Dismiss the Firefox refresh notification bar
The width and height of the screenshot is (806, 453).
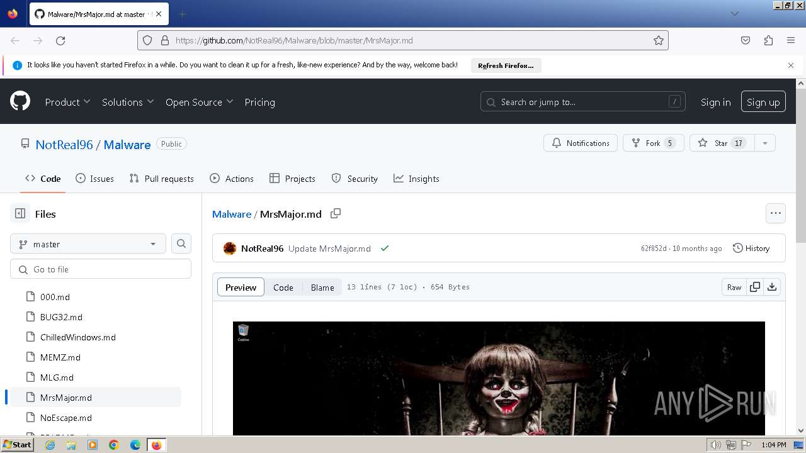pos(791,65)
